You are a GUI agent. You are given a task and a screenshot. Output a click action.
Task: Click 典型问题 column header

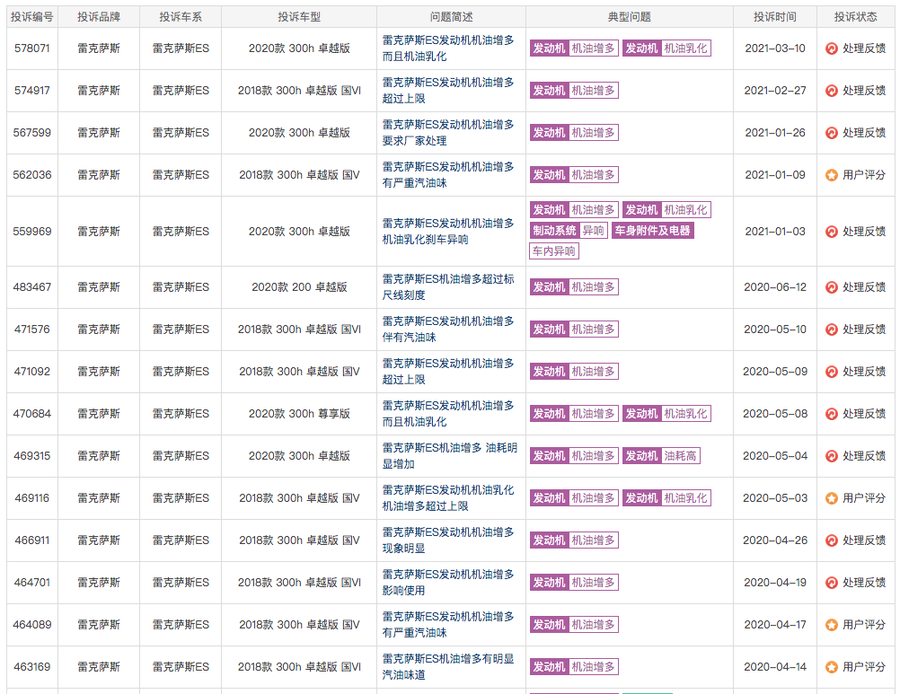pyautogui.click(x=629, y=17)
